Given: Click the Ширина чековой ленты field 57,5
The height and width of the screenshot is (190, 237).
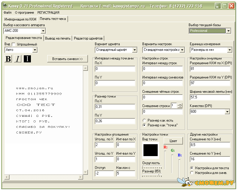Looking at the screenshot, I should tap(210, 97).
